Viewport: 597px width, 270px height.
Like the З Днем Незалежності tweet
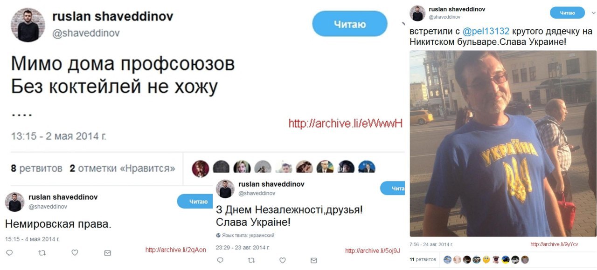[283, 260]
